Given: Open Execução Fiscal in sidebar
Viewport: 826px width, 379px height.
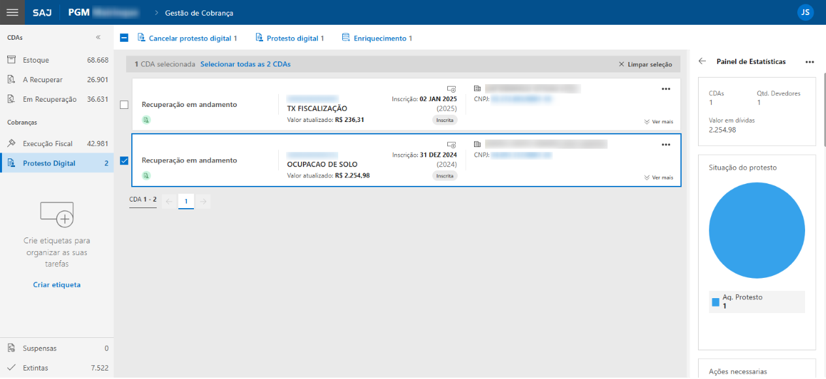Looking at the screenshot, I should [x=47, y=144].
